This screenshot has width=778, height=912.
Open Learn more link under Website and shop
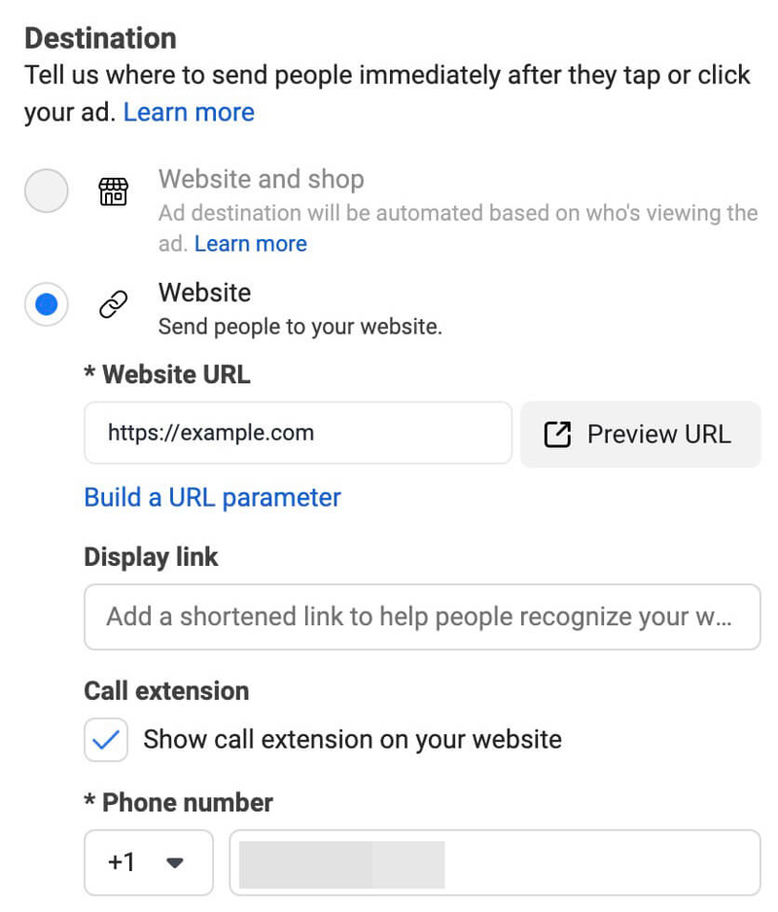point(250,244)
